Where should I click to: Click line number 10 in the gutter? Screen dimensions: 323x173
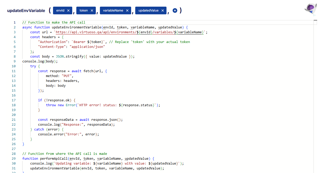tap(14, 66)
